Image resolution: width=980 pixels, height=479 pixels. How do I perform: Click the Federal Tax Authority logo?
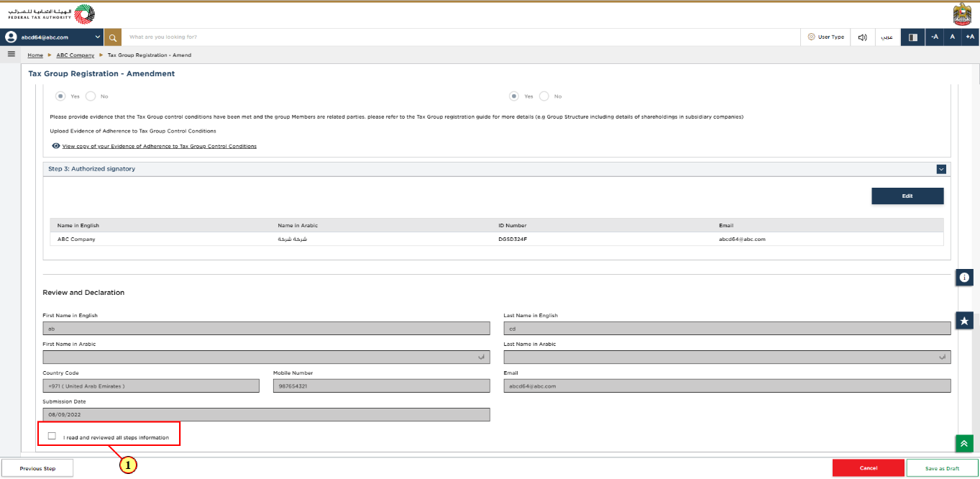(x=51, y=14)
